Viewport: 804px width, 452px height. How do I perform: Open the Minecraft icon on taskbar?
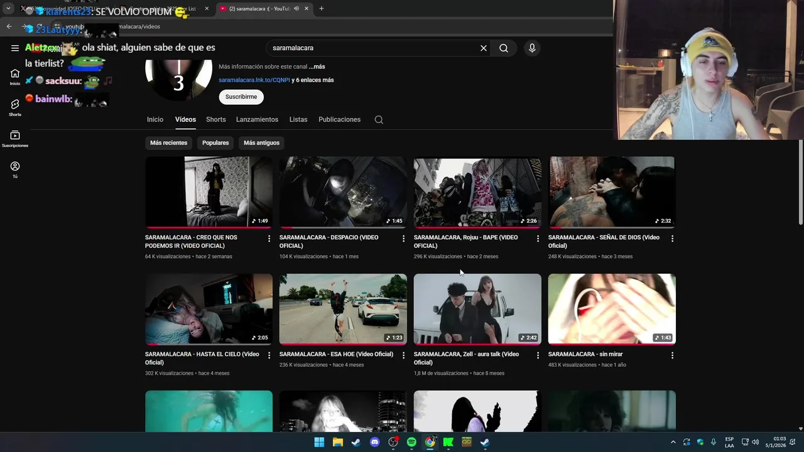click(x=467, y=442)
